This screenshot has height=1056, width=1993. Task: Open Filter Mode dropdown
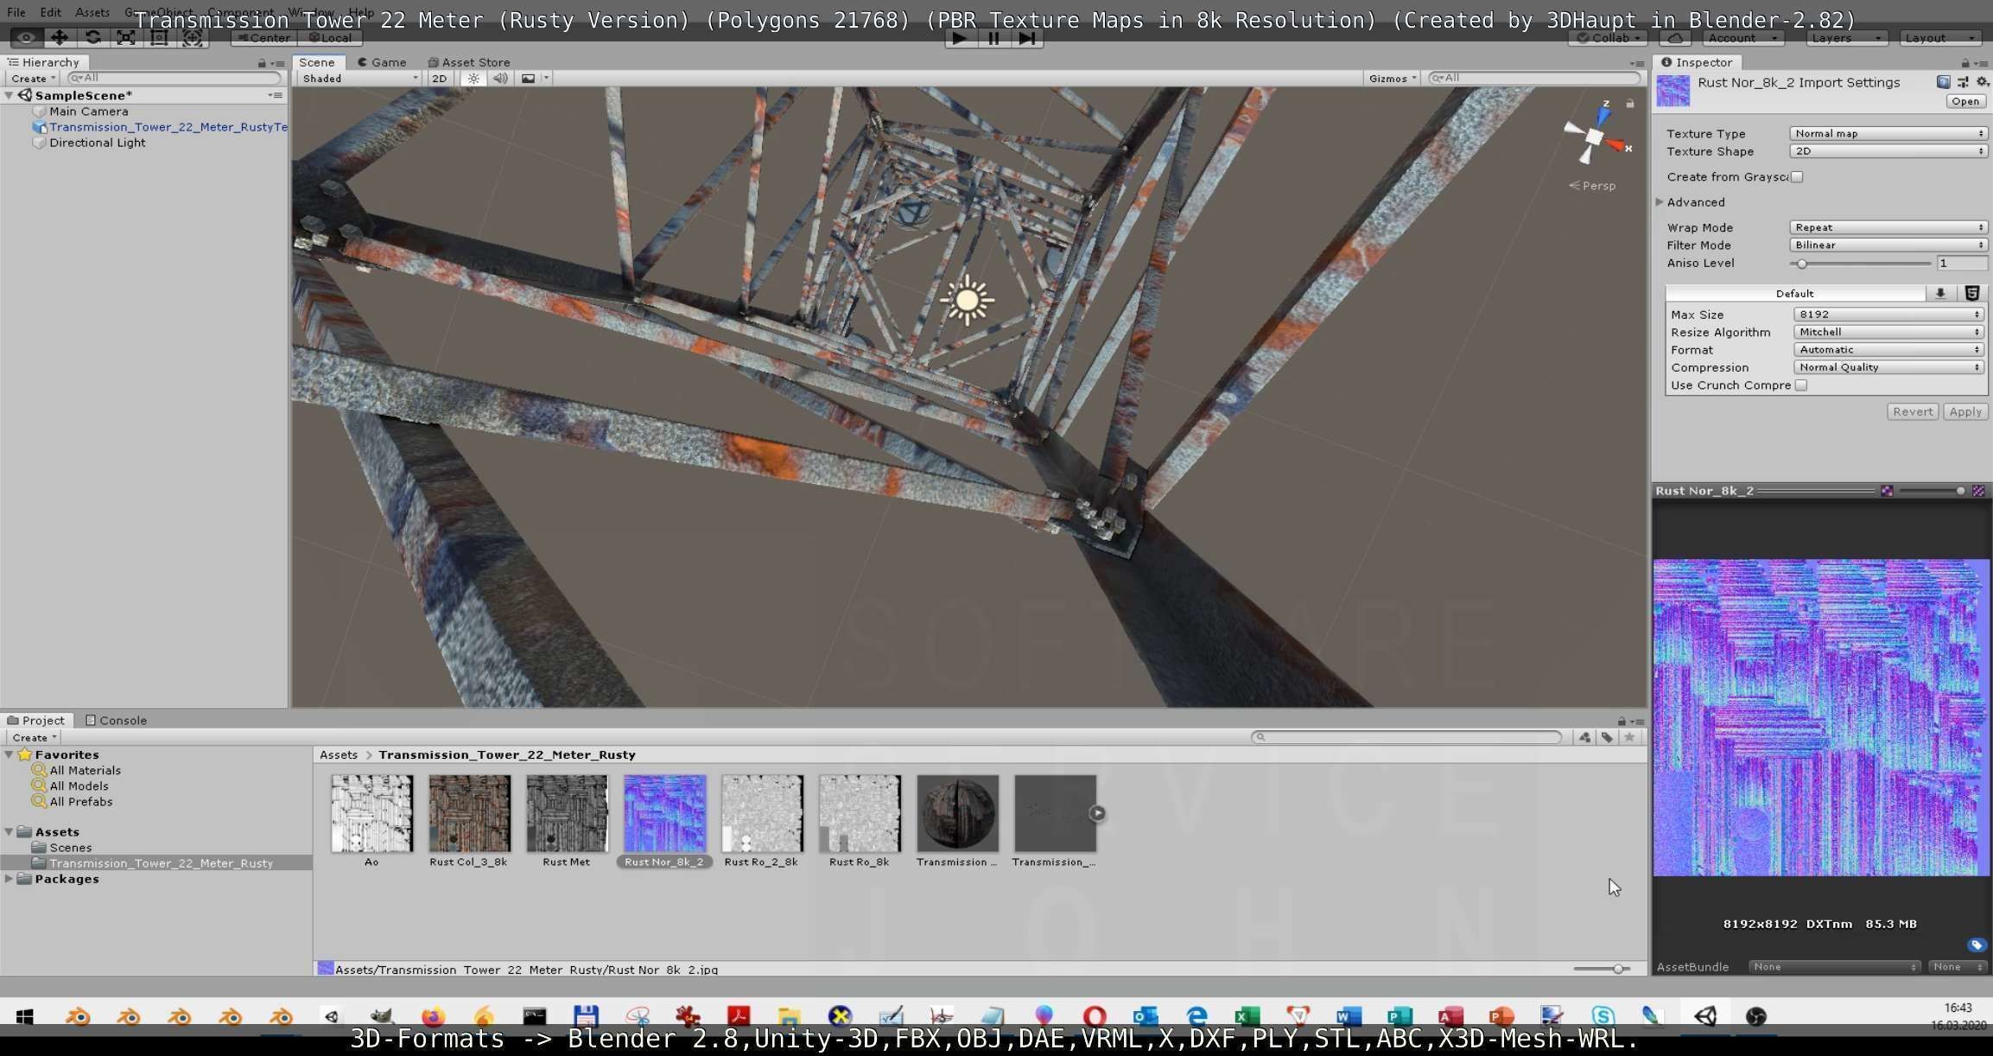[x=1888, y=245]
